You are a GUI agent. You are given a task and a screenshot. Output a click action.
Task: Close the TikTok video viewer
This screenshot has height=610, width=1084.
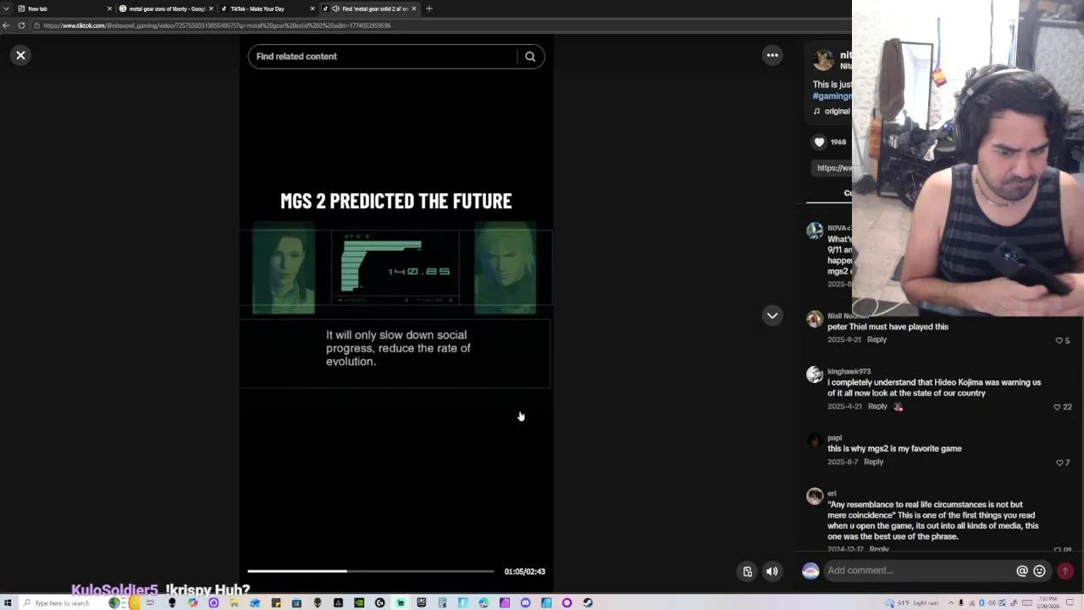point(20,55)
